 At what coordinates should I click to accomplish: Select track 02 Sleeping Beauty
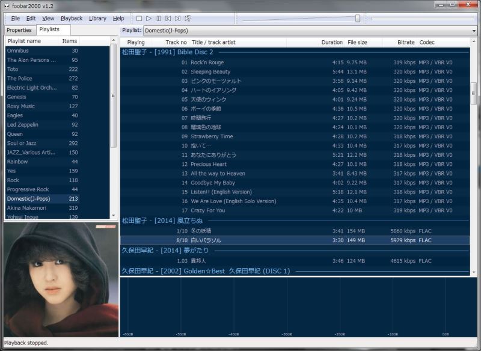(295, 72)
